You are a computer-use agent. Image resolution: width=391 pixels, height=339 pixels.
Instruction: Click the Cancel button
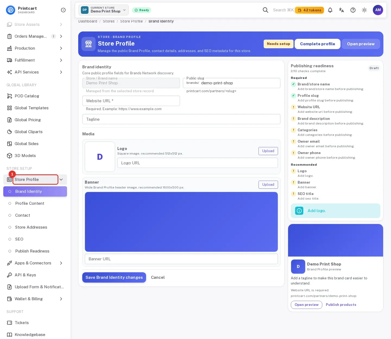point(158,277)
